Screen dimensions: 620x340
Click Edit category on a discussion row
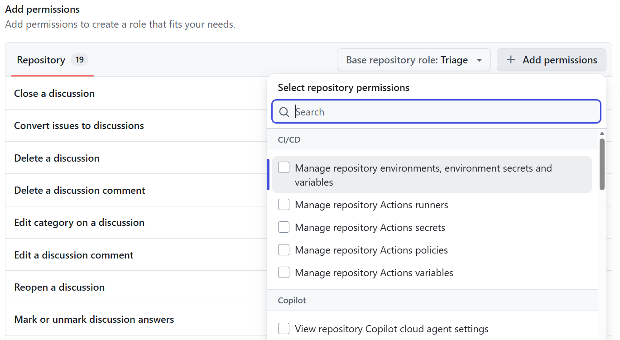136,222
